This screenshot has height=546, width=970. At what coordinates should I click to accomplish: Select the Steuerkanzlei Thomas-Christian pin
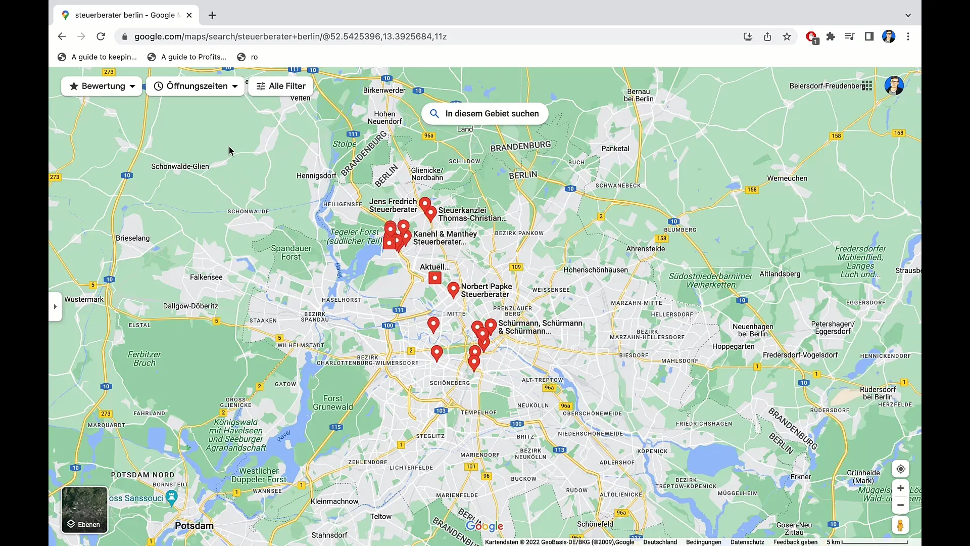click(430, 213)
